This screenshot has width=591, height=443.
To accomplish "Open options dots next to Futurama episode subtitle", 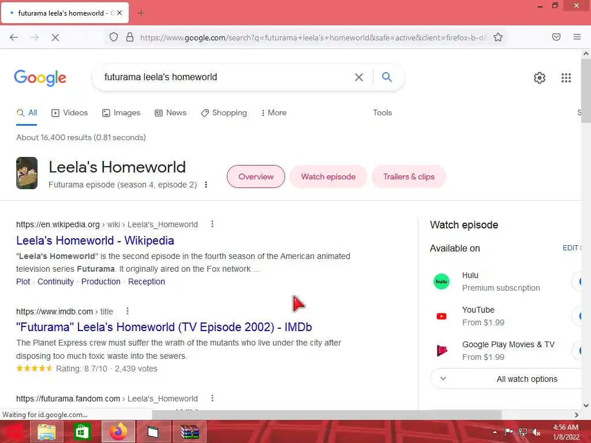I will (x=206, y=185).
